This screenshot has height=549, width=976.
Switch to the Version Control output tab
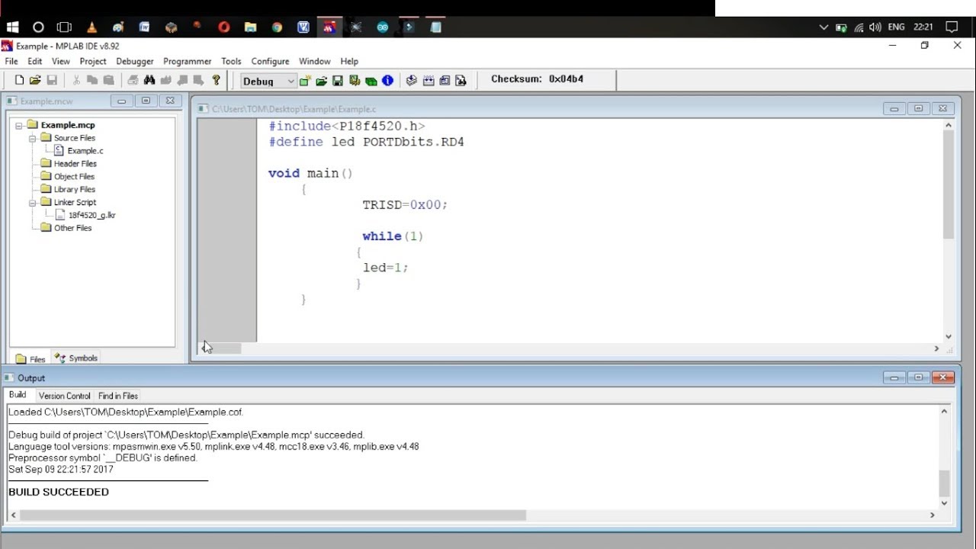point(64,396)
